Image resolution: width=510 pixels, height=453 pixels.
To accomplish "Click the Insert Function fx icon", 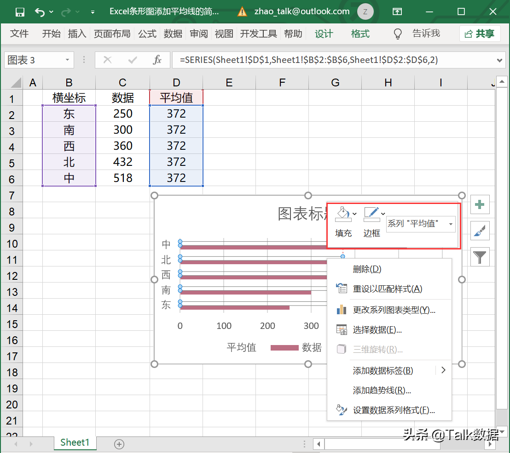I will pos(157,60).
